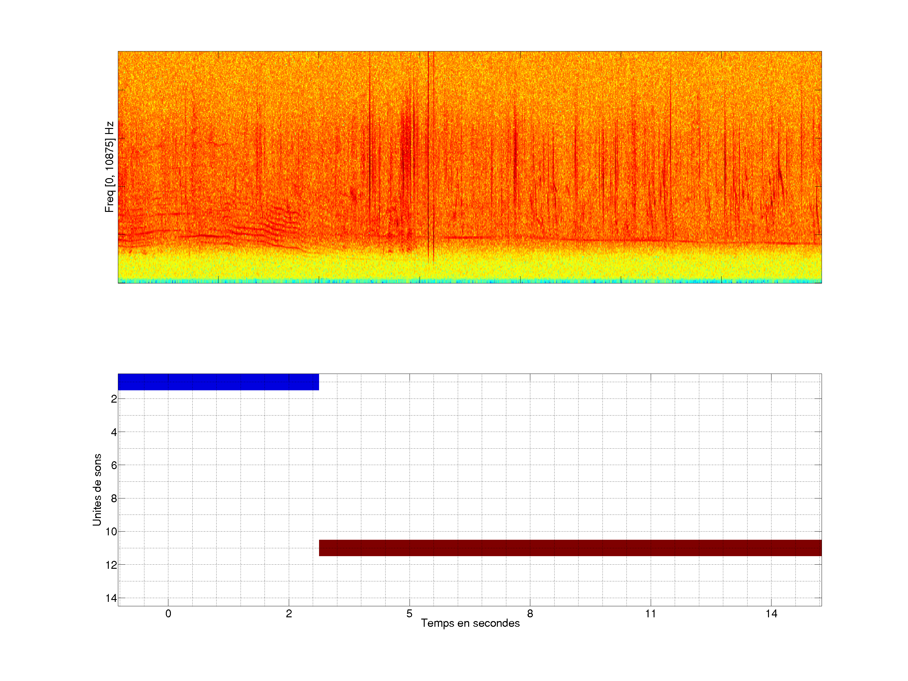908x681 pixels.
Task: Click y-axis tick label '12' of units plot
Action: tap(111, 565)
